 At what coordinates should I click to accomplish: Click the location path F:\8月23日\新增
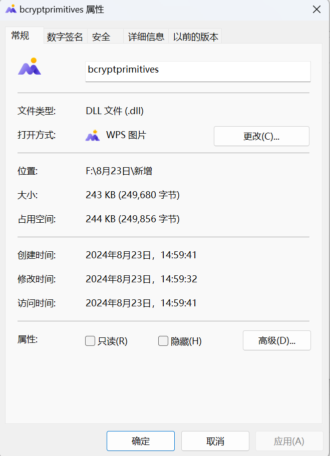[119, 171]
